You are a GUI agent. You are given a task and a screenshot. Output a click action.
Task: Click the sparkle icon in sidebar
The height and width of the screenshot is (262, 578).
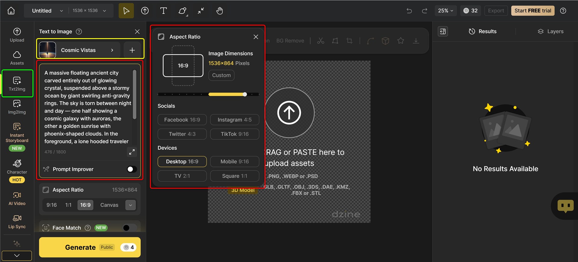(17, 243)
